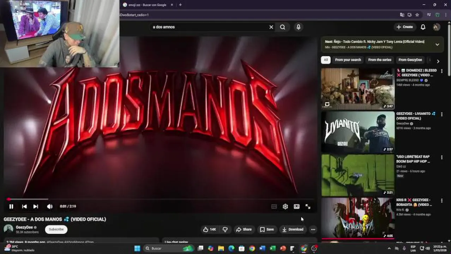Switch to miniplayer/theater mode icon
The image size is (451, 254).
[x=296, y=207]
